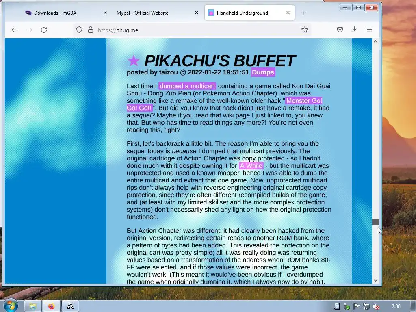The height and width of the screenshot is (312, 416).
Task: Click the vertical scrollbar thumb
Action: pos(375,222)
